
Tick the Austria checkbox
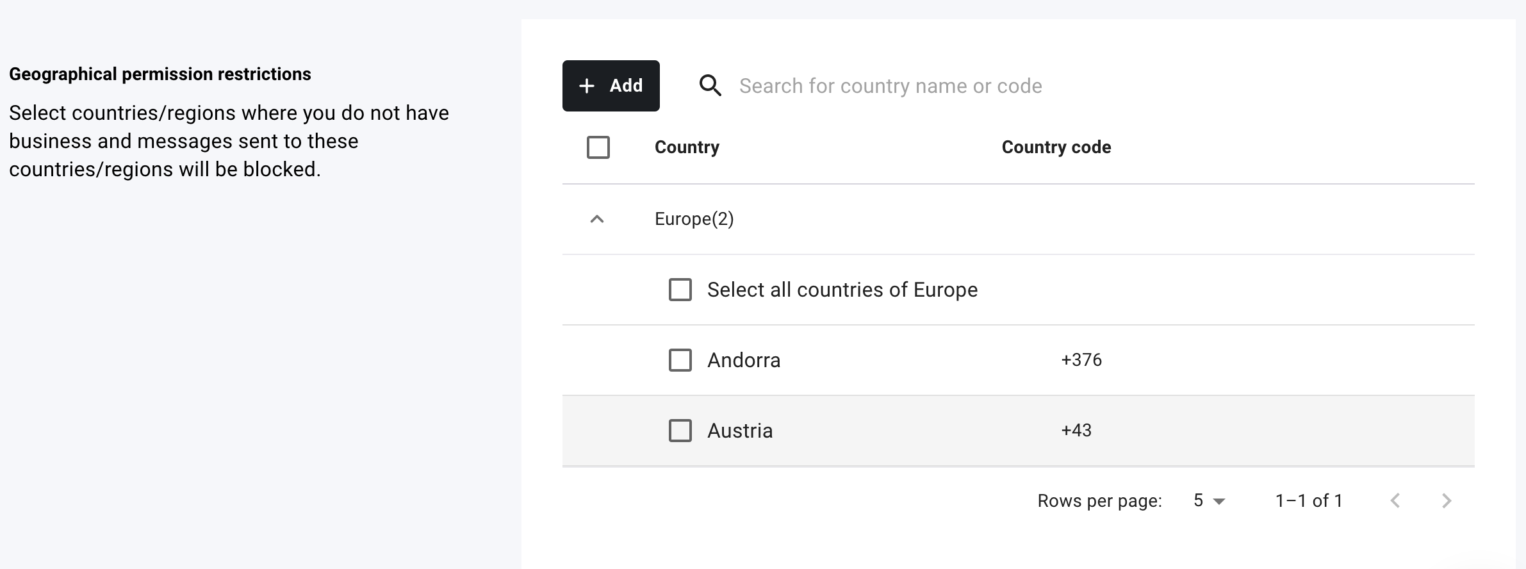pyautogui.click(x=680, y=431)
